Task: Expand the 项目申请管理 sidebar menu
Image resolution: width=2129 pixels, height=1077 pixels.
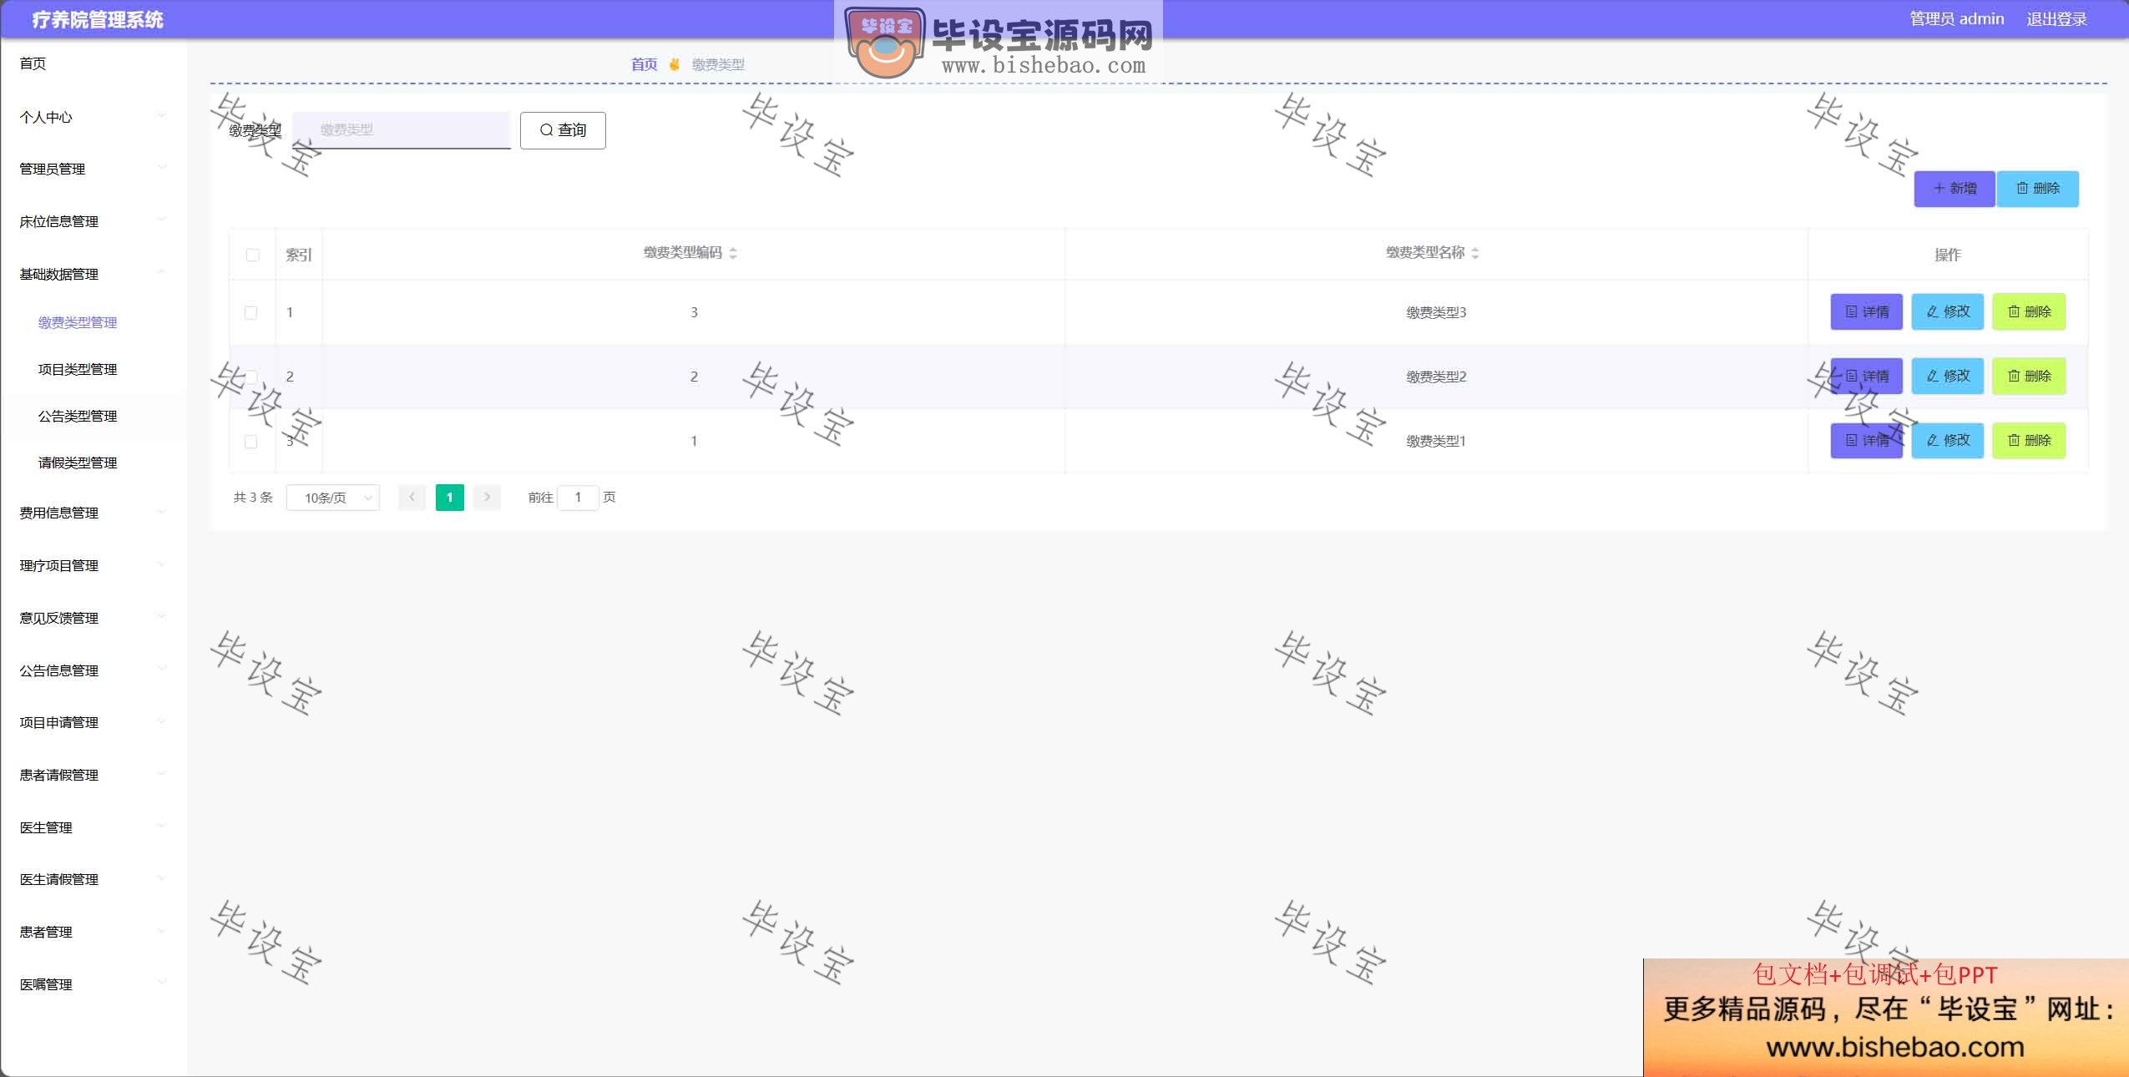Action: point(94,722)
